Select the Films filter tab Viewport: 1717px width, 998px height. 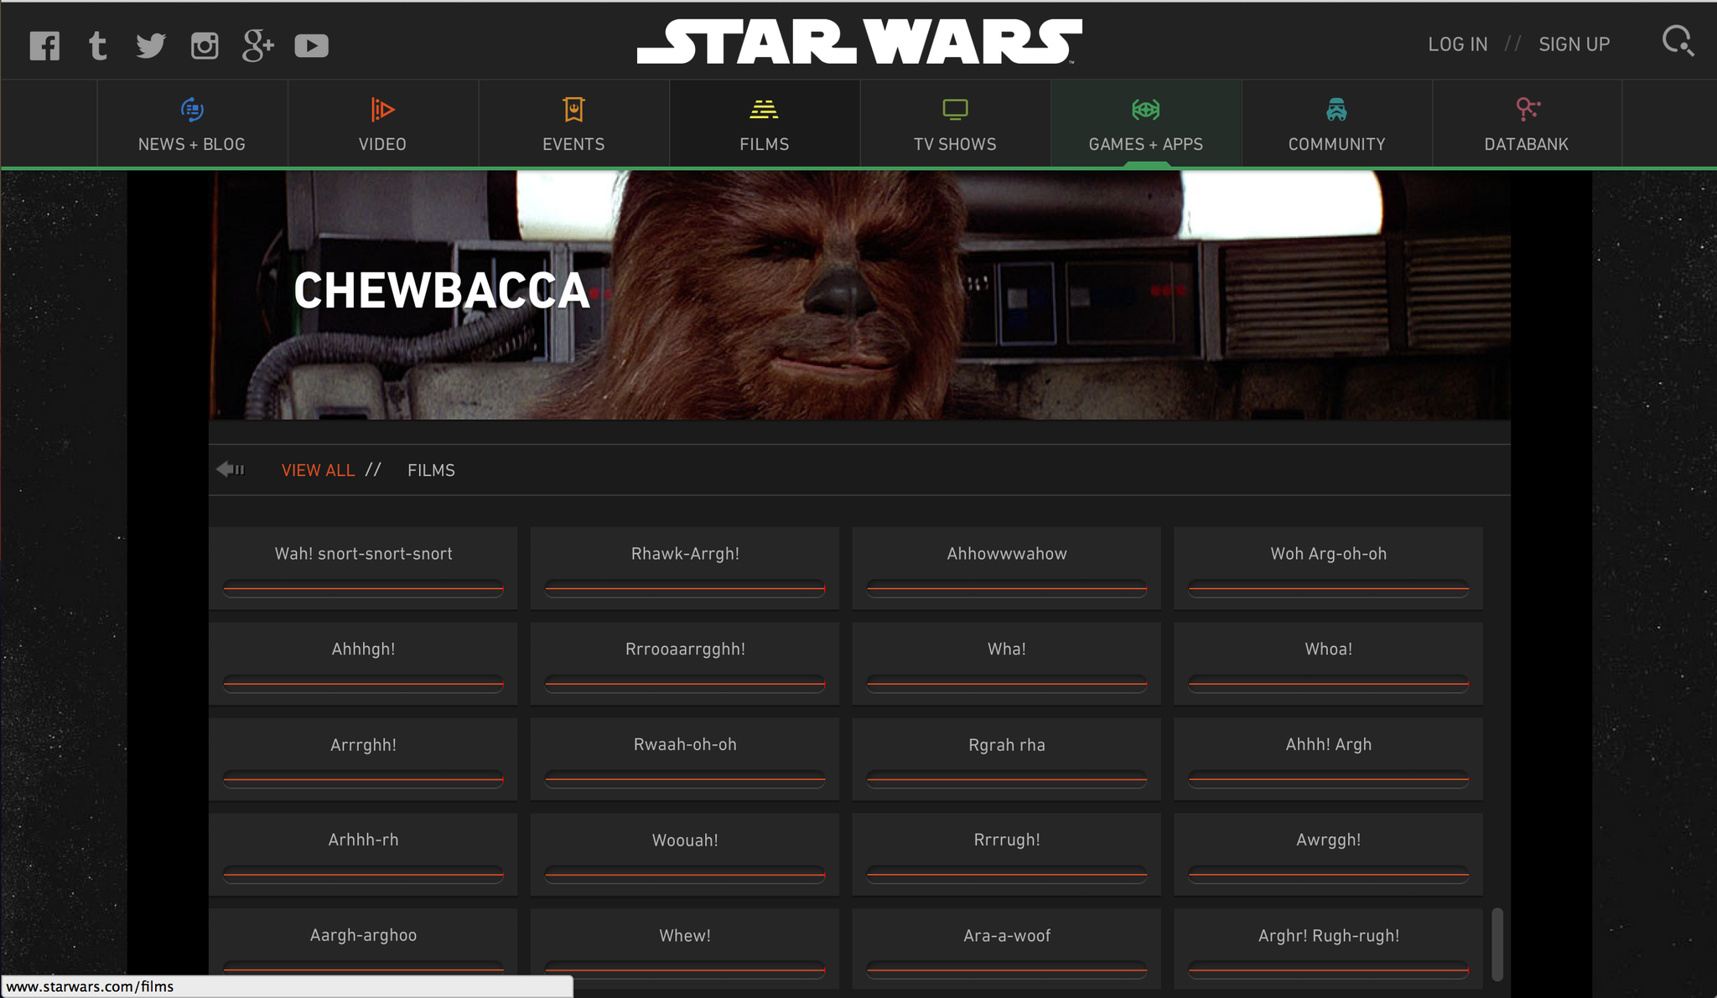coord(431,470)
